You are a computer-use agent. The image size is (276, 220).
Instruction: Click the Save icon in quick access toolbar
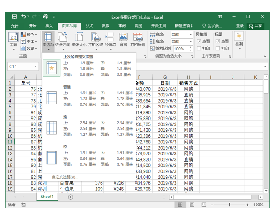click(15, 16)
